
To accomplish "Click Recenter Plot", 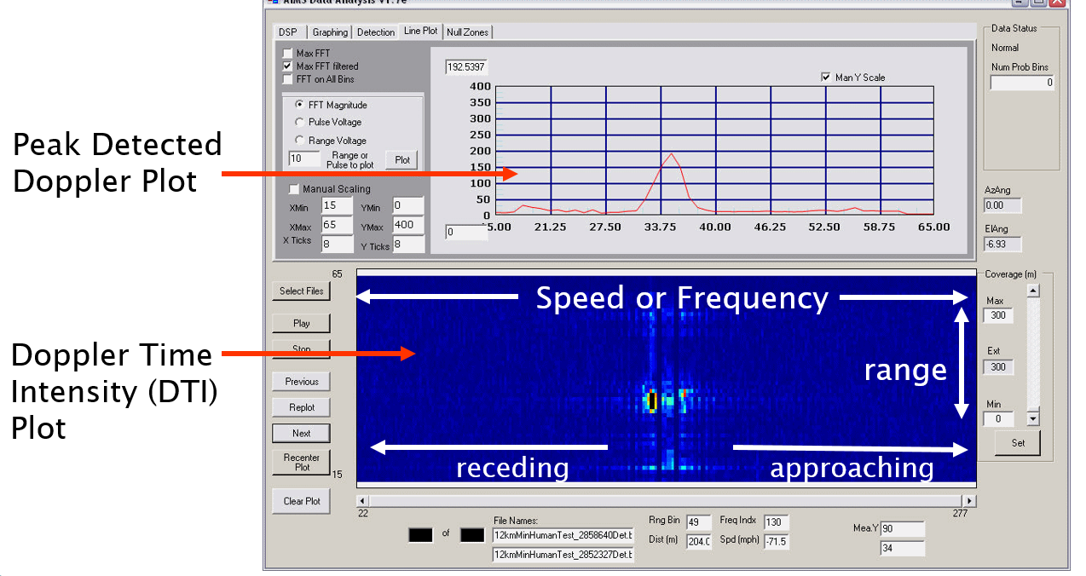I will coord(301,463).
